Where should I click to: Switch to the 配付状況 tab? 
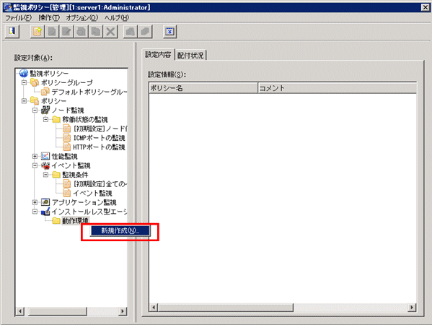pyautogui.click(x=190, y=55)
